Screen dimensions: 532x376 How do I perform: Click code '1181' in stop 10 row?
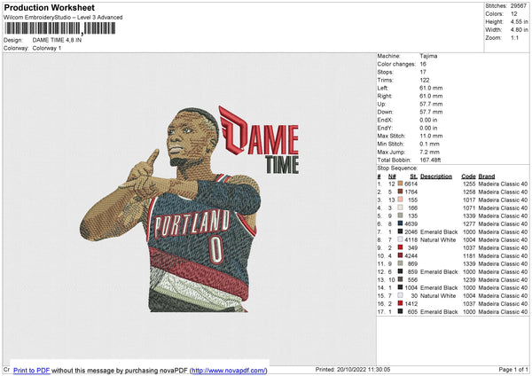pos(469,255)
